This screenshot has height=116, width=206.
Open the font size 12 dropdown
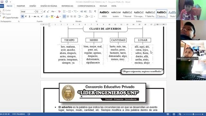(41, 12)
